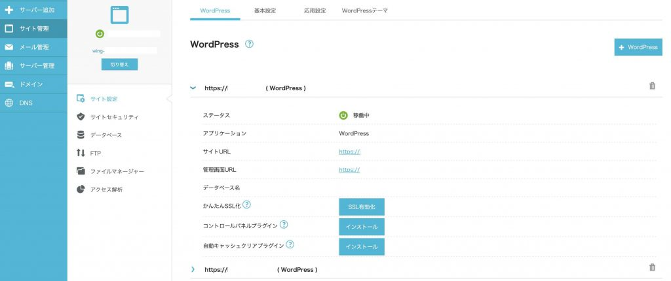Screen dimensions: 671x281
Task: Click the green 稼働中 status icon
Action: 343,115
